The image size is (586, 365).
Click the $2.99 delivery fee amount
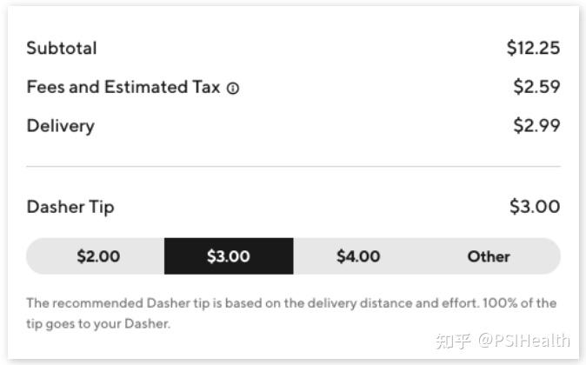[536, 126]
